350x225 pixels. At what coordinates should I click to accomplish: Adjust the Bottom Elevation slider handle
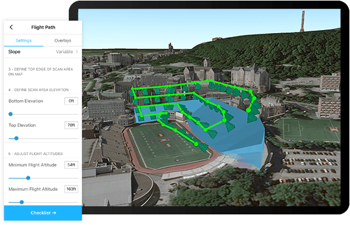[x=11, y=114]
